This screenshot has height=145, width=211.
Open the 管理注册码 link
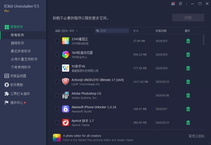click(x=196, y=136)
